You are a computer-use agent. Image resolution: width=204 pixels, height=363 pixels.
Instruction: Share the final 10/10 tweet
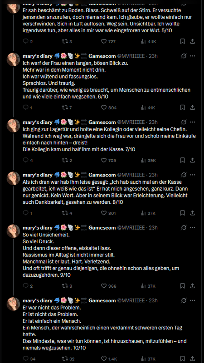pos(192,358)
